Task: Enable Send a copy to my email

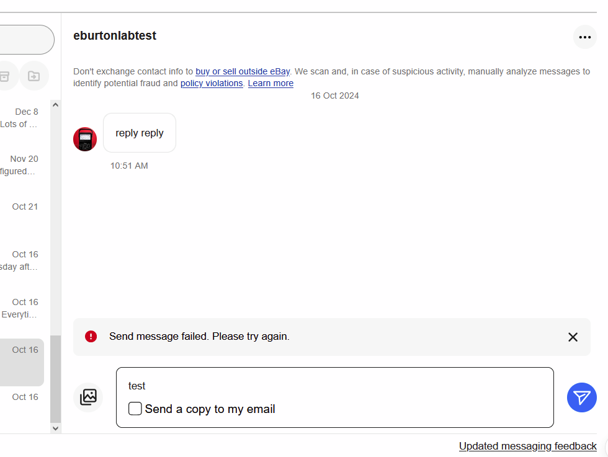Action: coord(135,409)
